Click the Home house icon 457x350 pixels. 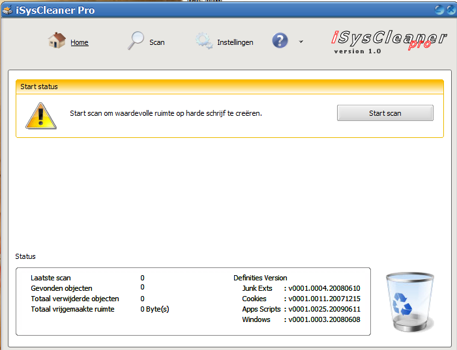coord(57,40)
